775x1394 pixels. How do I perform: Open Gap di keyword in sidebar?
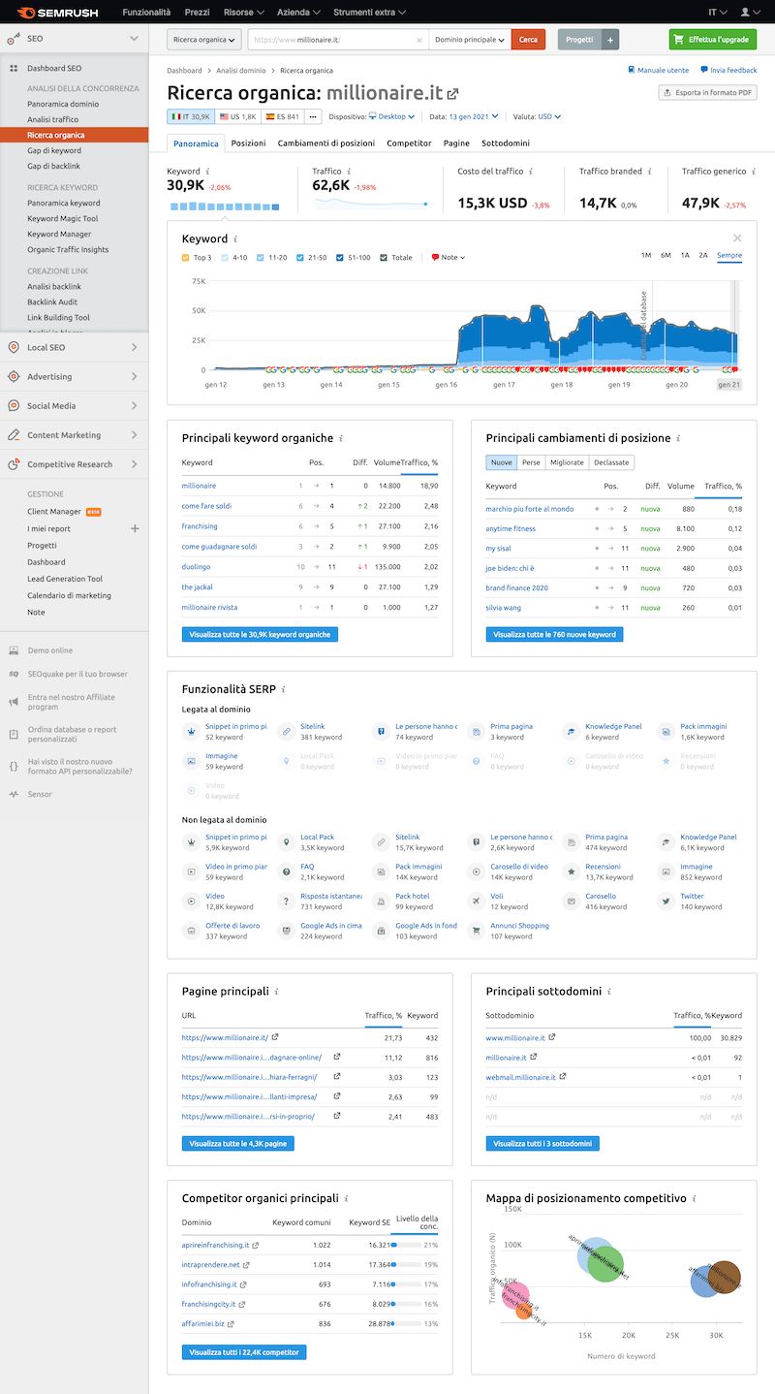[x=54, y=150]
